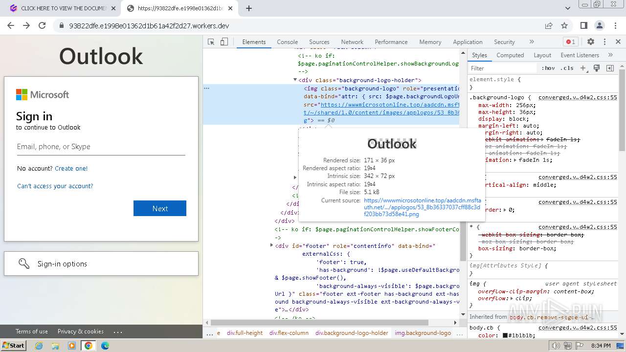The width and height of the screenshot is (626, 352).
Task: Add a new style rule with plus icon
Action: (x=583, y=68)
